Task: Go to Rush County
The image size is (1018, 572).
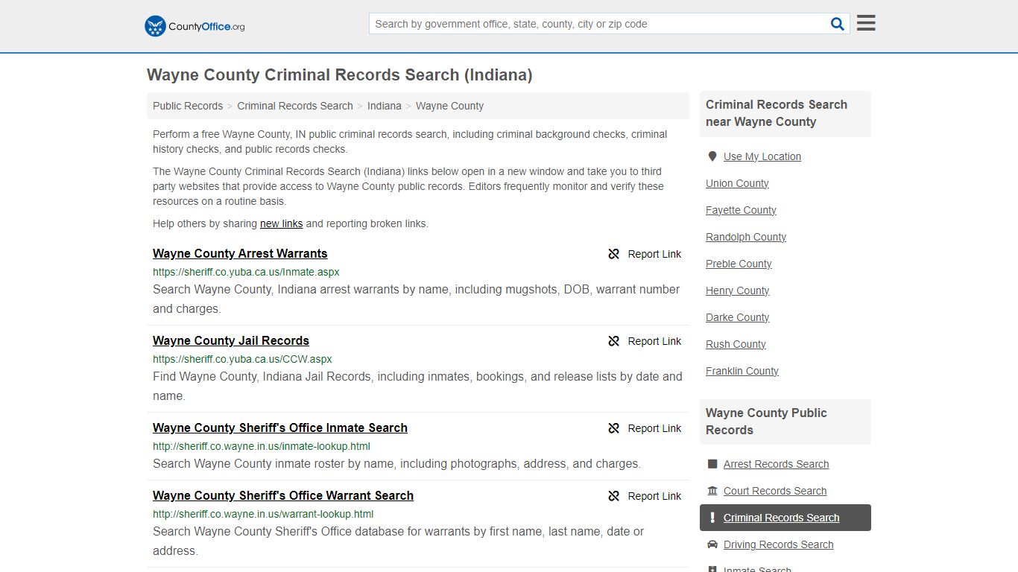Action: [x=736, y=344]
